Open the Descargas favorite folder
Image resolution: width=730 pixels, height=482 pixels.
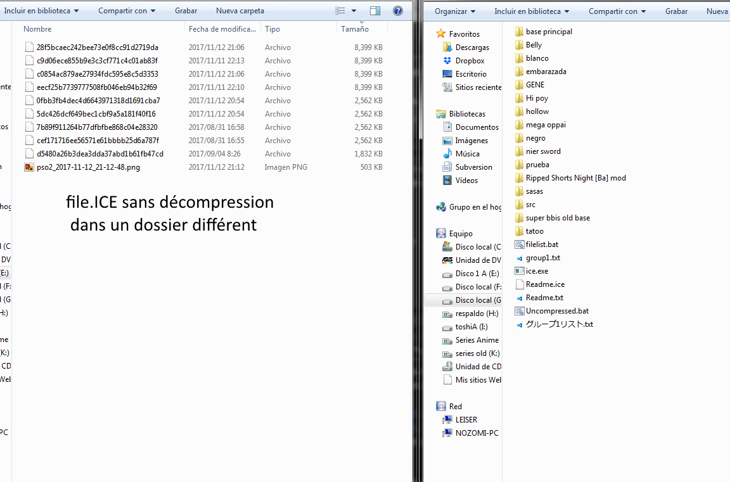pos(471,48)
